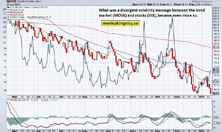Click the 63.92 EMA(20) price tag
The width and height of the screenshot is (222, 132).
[x=216, y=82]
